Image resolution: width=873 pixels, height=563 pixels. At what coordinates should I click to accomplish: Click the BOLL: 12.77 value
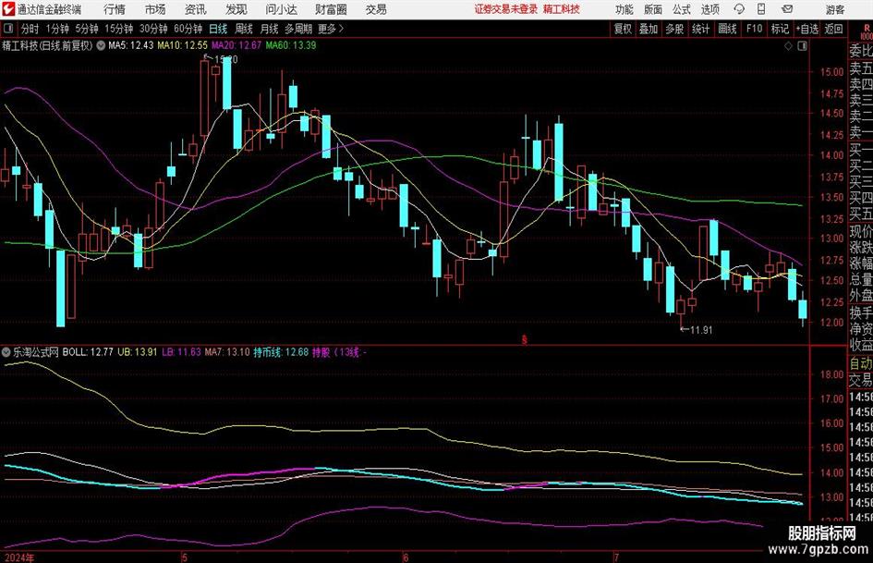coord(88,352)
